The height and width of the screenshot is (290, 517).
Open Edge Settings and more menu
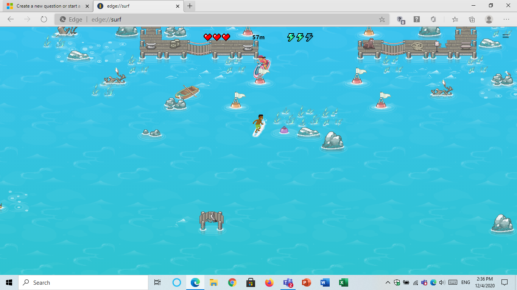[x=506, y=19]
